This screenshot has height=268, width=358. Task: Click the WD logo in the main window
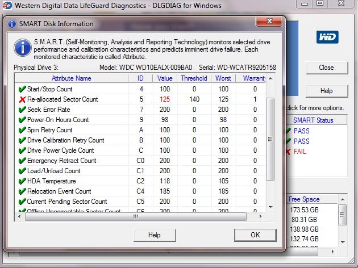tap(327, 37)
